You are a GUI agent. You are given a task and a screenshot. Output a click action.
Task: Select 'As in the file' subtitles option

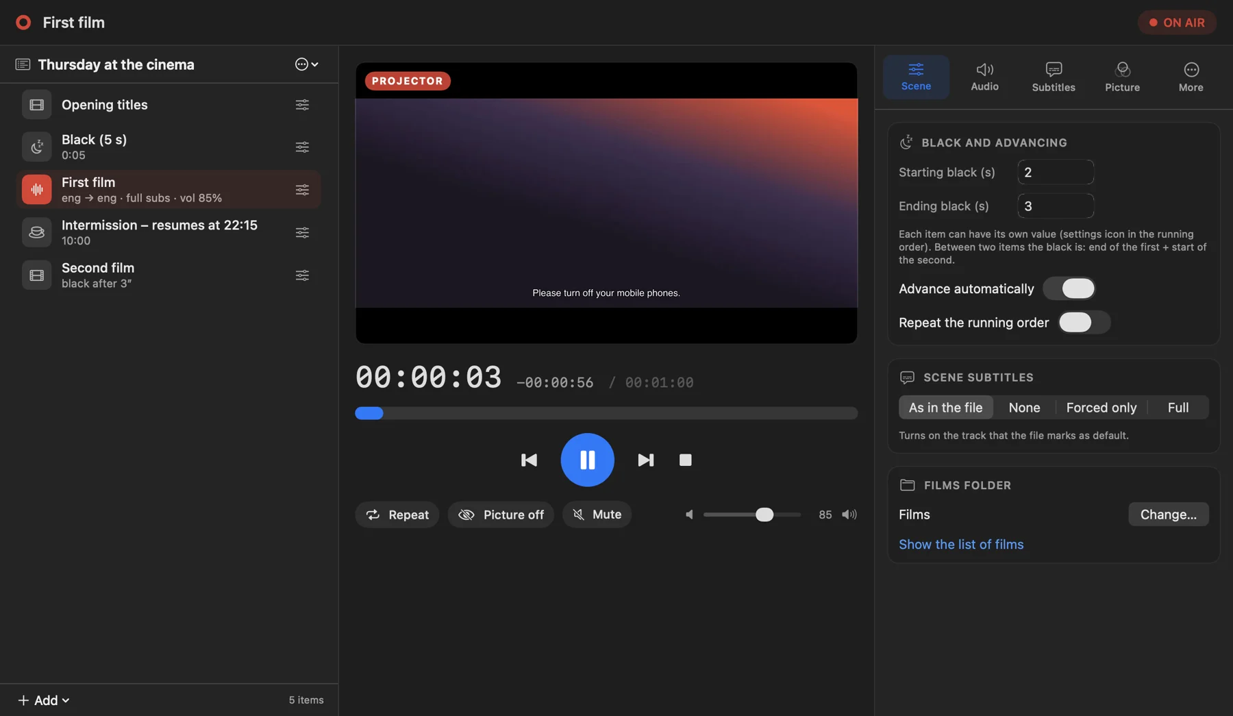click(945, 408)
